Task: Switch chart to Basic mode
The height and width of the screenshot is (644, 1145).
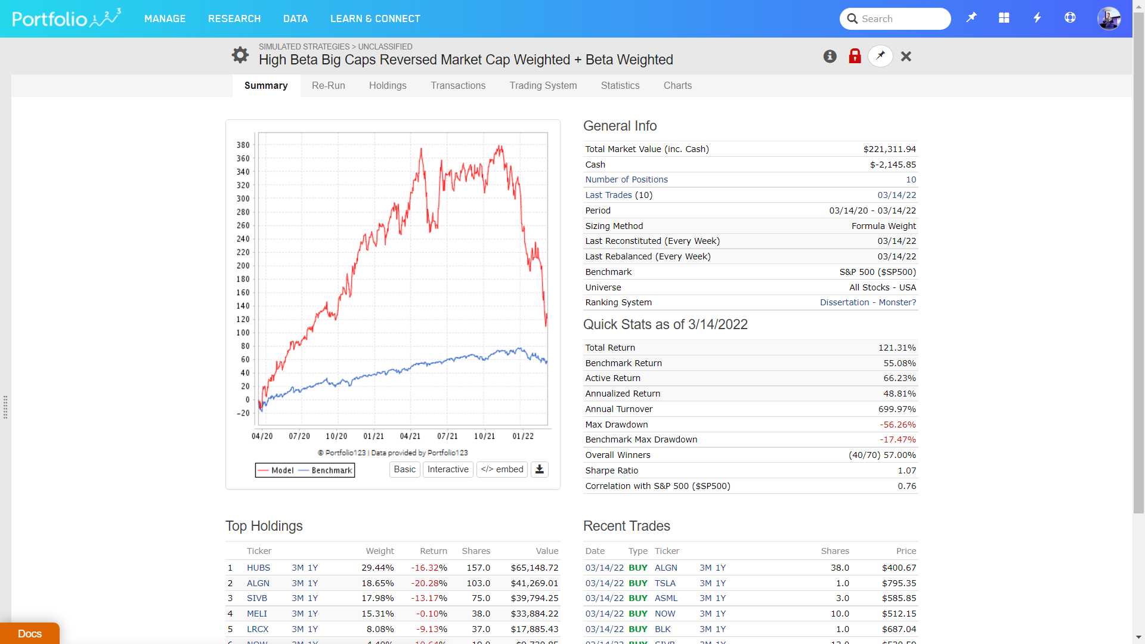Action: [x=404, y=470]
